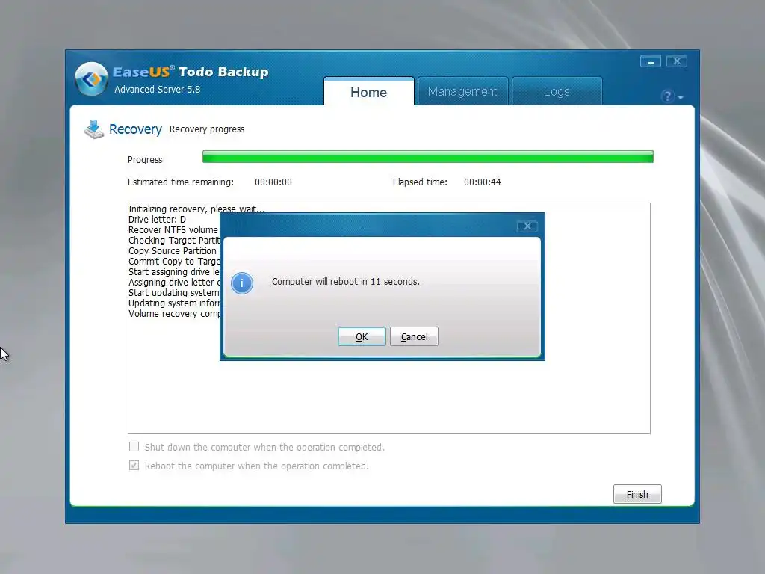Click the 'Computer will reboot in 11 seconds' message
Viewport: 765px width, 574px height.
[x=345, y=282]
